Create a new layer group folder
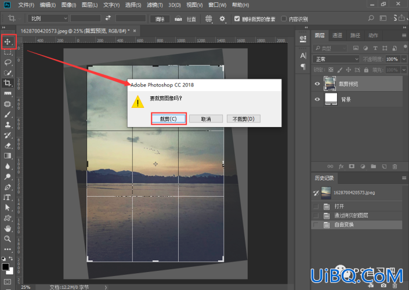This screenshot has width=409, height=290. [x=374, y=166]
